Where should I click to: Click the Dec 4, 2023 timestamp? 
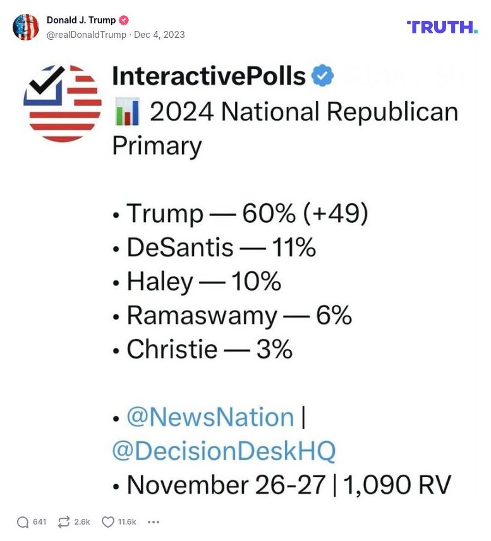pyautogui.click(x=161, y=35)
